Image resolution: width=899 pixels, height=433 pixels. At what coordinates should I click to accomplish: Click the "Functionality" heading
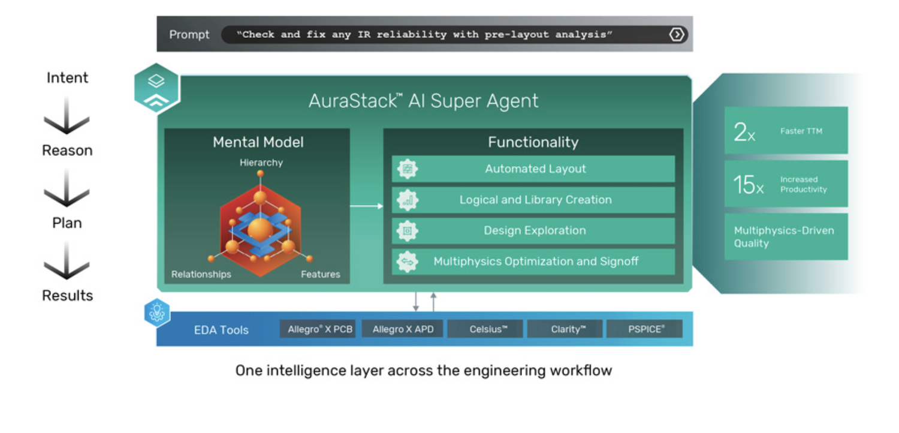click(533, 142)
